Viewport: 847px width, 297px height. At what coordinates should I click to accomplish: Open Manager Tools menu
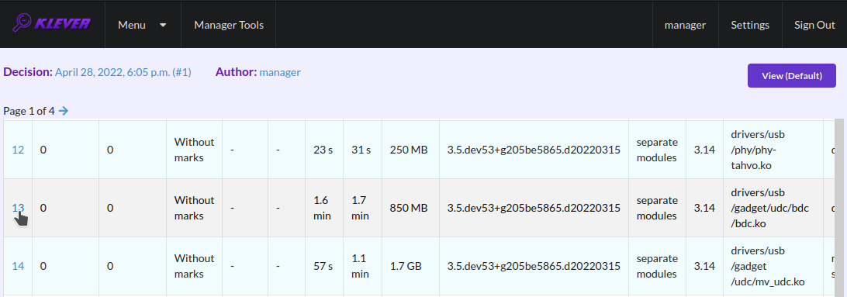click(x=229, y=25)
